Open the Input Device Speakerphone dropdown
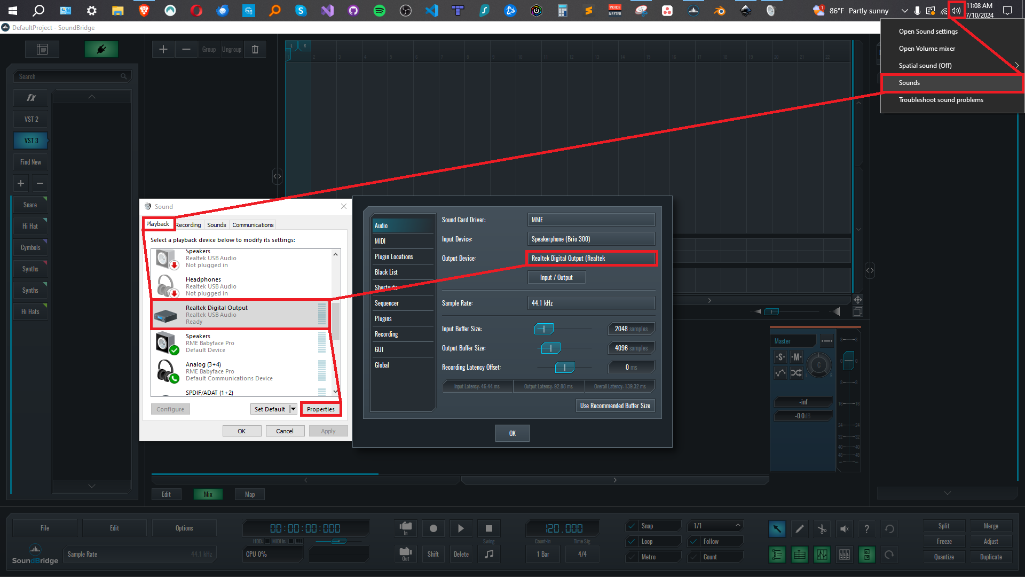Image resolution: width=1025 pixels, height=577 pixels. click(x=591, y=239)
